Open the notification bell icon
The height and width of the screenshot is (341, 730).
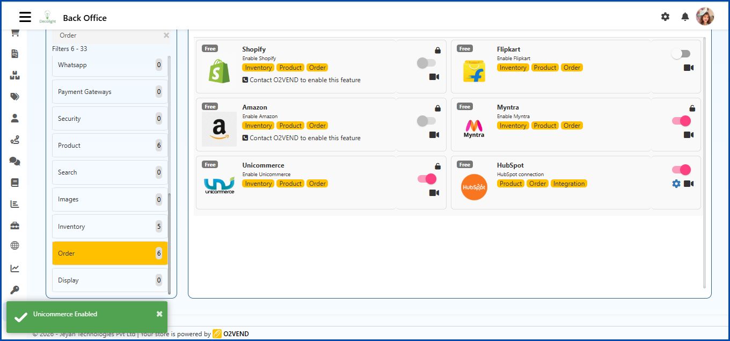(685, 17)
